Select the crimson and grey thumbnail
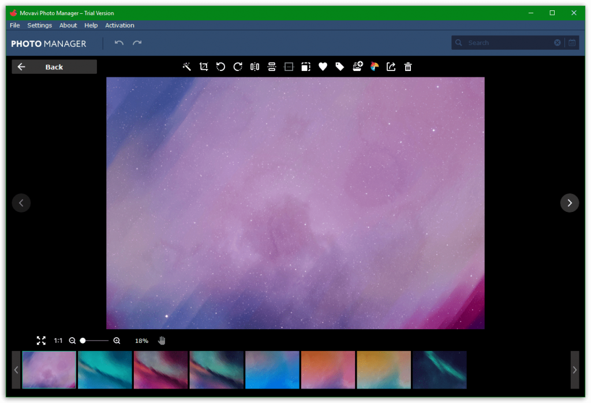Viewport: 591px width, 403px height. pyautogui.click(x=160, y=370)
